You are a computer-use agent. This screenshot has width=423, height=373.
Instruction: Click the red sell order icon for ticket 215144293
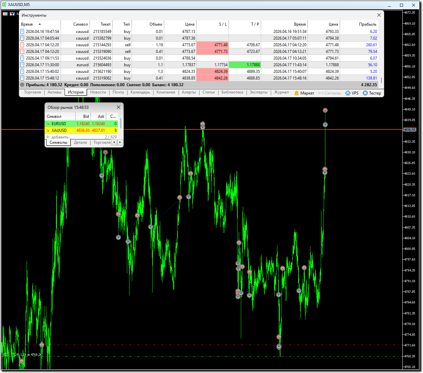(22, 45)
